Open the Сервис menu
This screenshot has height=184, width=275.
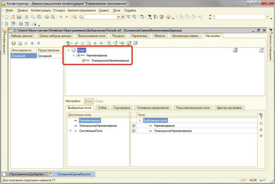pos(104,10)
